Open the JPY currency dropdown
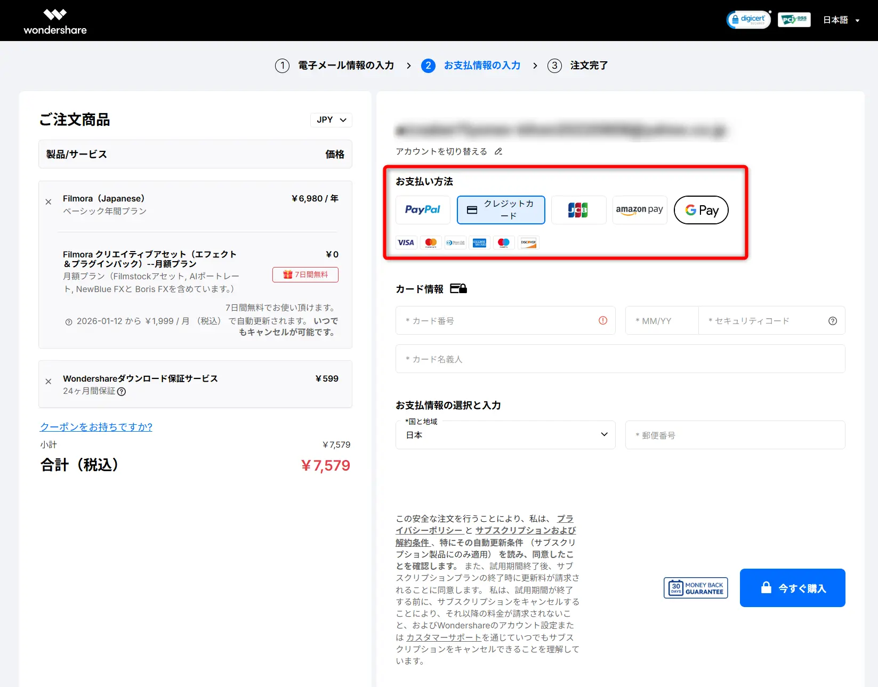The width and height of the screenshot is (878, 687). point(331,120)
